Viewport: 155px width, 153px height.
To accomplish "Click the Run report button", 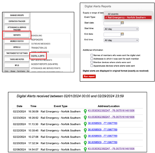I will pyautogui.click(x=89, y=76).
